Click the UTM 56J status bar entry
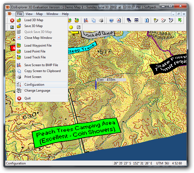 [162, 163]
